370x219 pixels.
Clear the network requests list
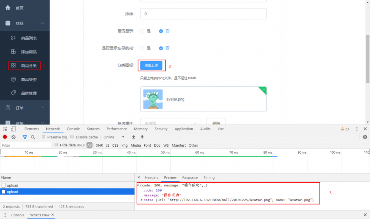pyautogui.click(x=13, y=137)
